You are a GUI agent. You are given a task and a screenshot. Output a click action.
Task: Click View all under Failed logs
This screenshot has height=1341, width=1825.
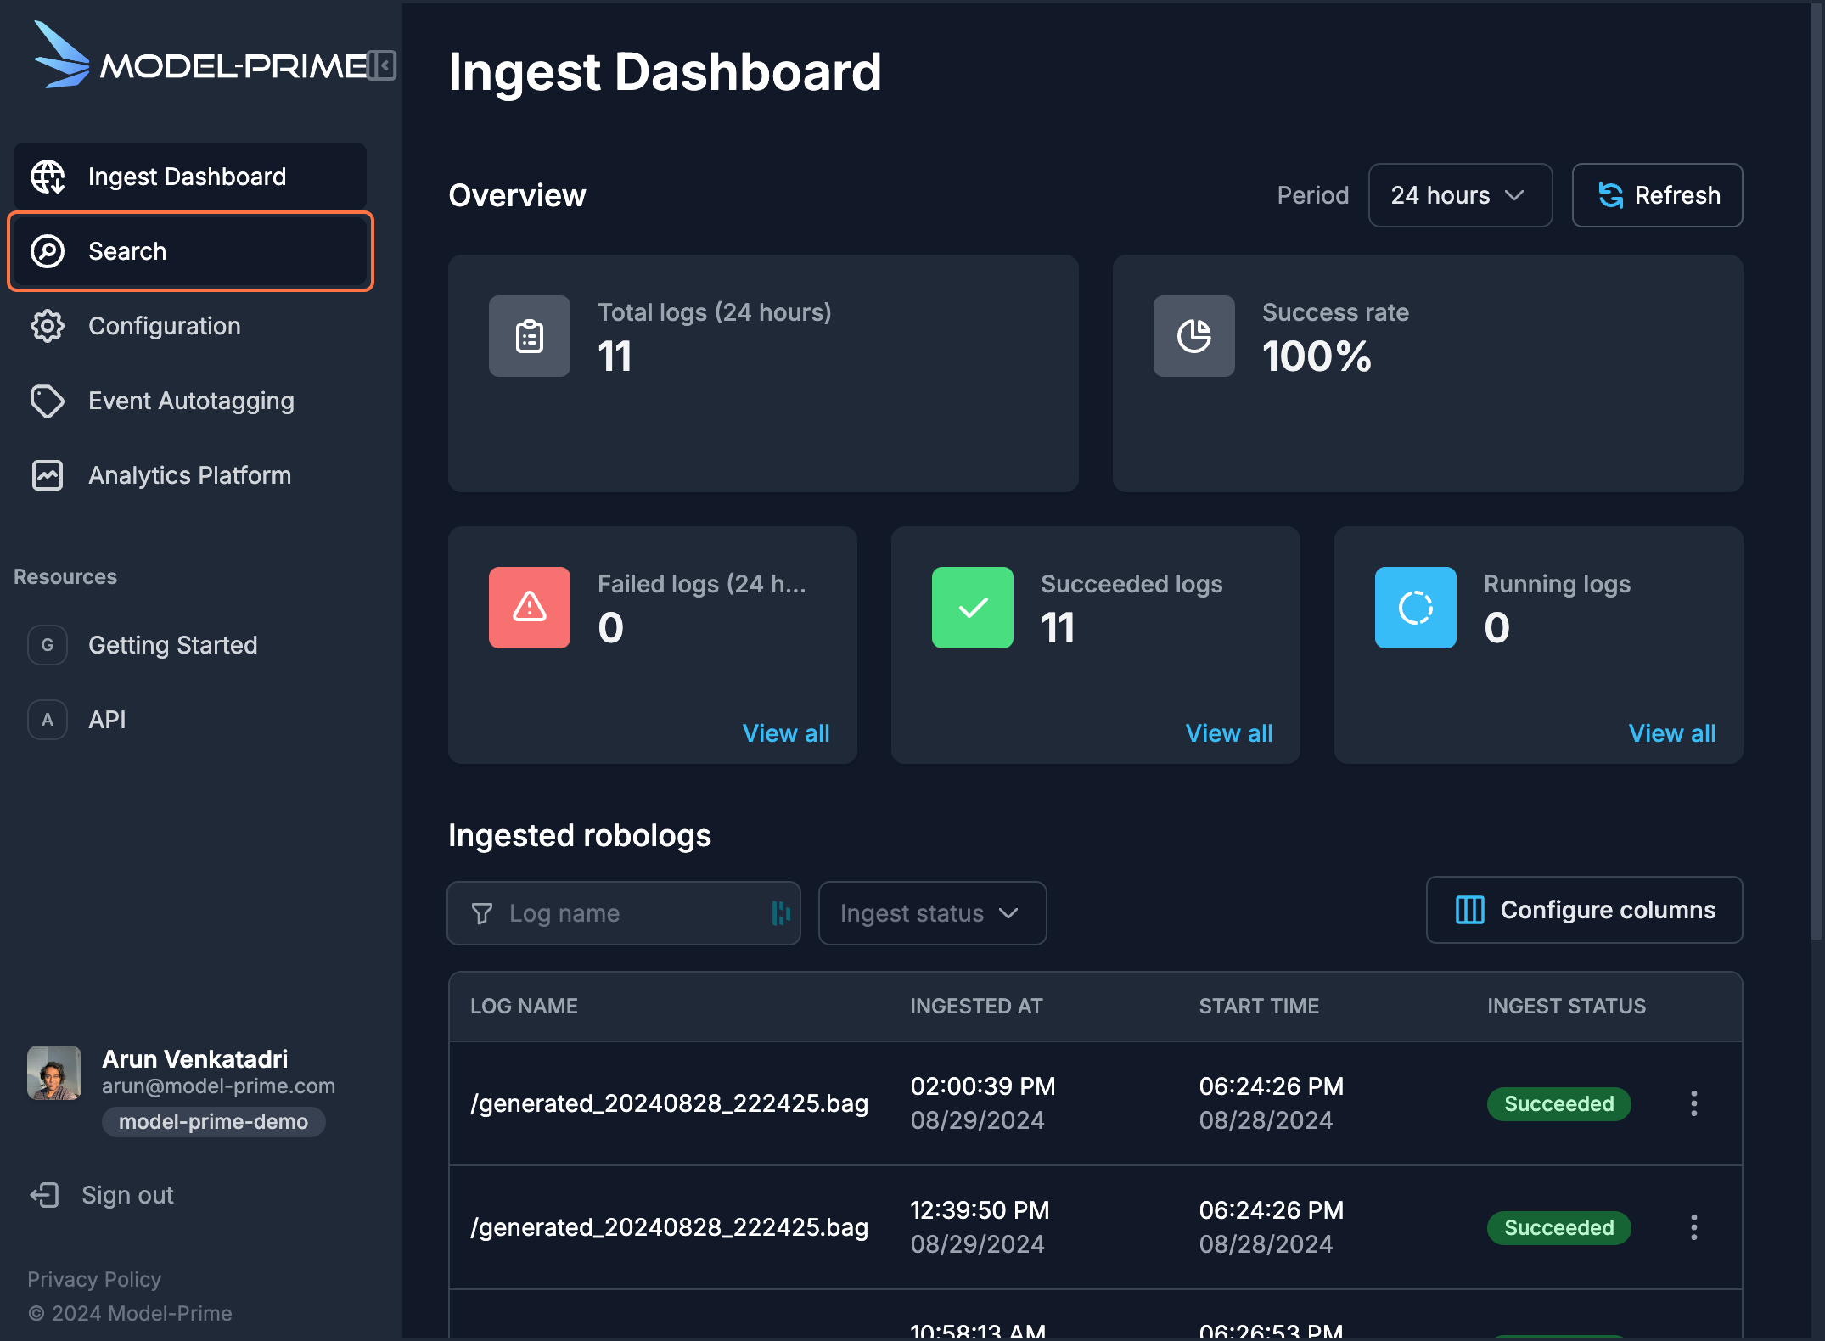[x=786, y=732]
